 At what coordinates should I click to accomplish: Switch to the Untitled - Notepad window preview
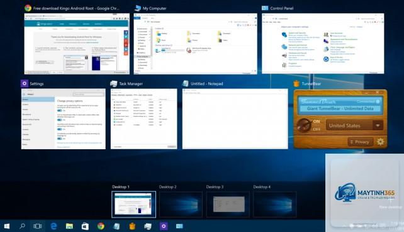pyautogui.click(x=235, y=119)
